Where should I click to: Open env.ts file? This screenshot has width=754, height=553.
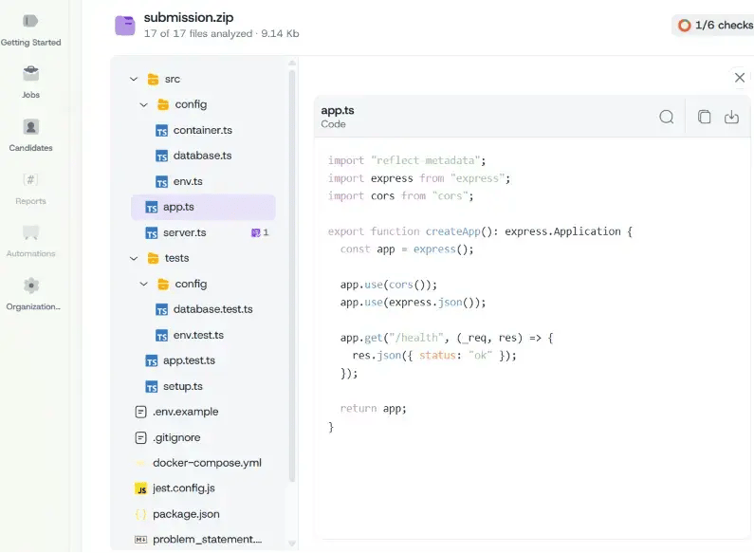click(x=188, y=181)
